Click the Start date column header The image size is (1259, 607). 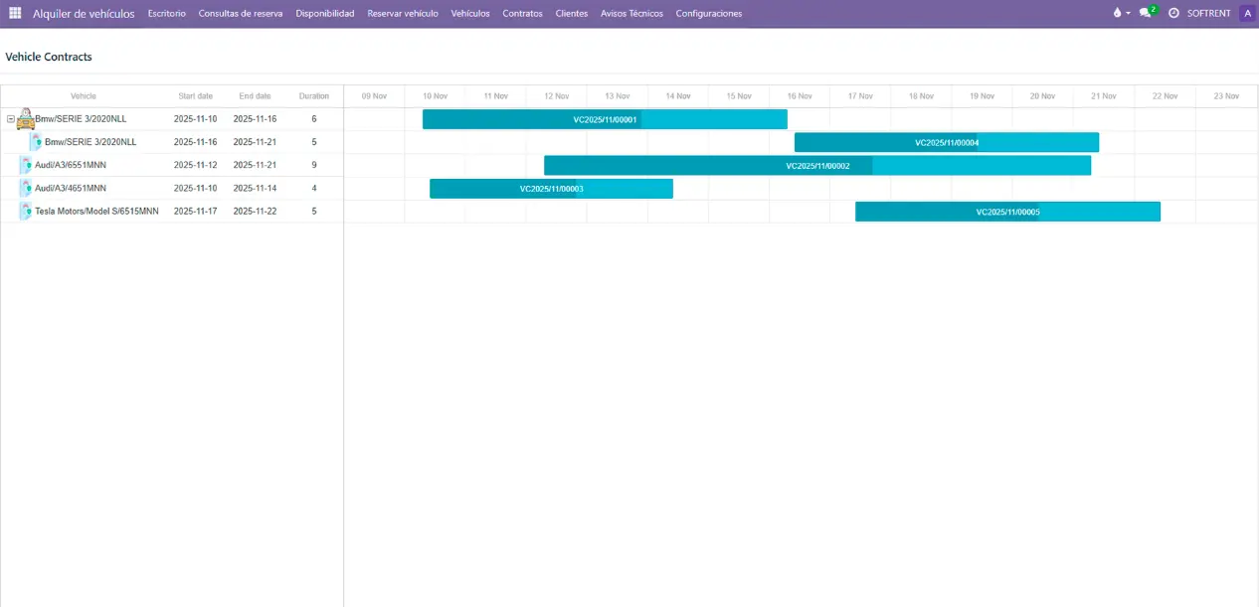point(195,96)
